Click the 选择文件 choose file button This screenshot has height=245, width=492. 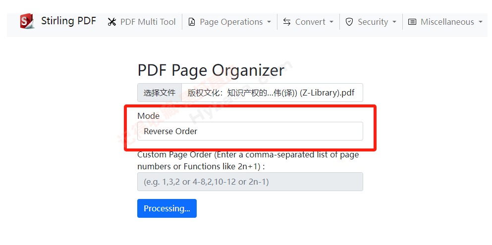(x=160, y=93)
